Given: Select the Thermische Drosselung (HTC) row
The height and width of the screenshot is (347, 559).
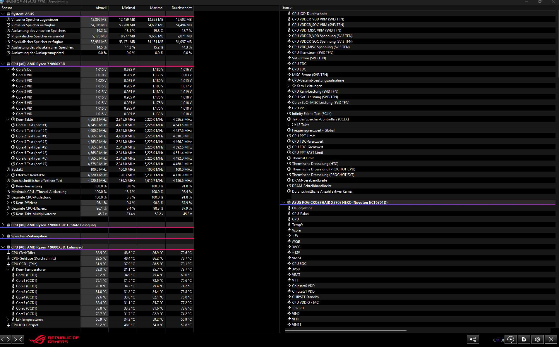Looking at the screenshot, I should pos(418,163).
